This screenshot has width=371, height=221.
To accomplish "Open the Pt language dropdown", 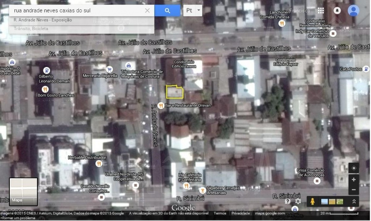I will [193, 10].
